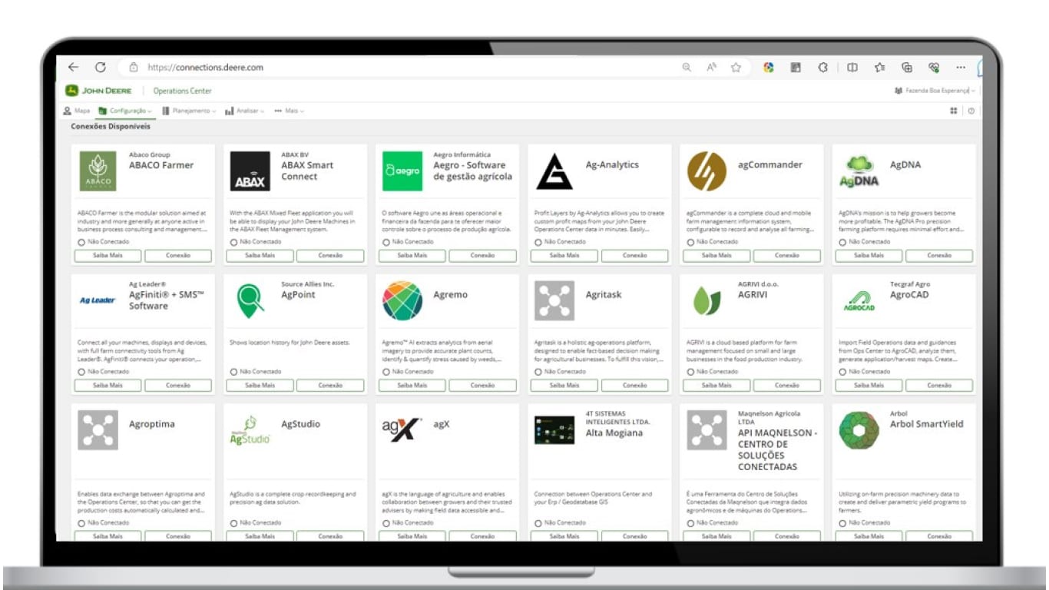Go back with the browser back arrow
The height and width of the screenshot is (590, 1049).
[x=74, y=68]
